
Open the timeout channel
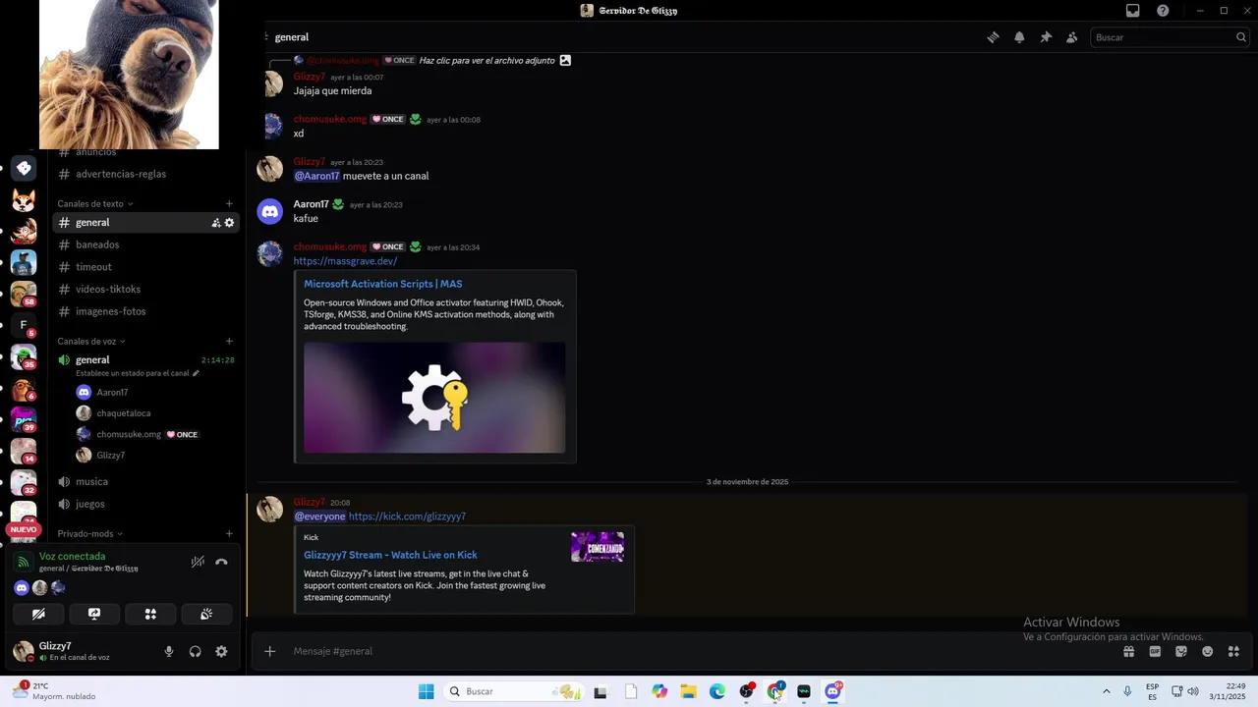pos(145,267)
